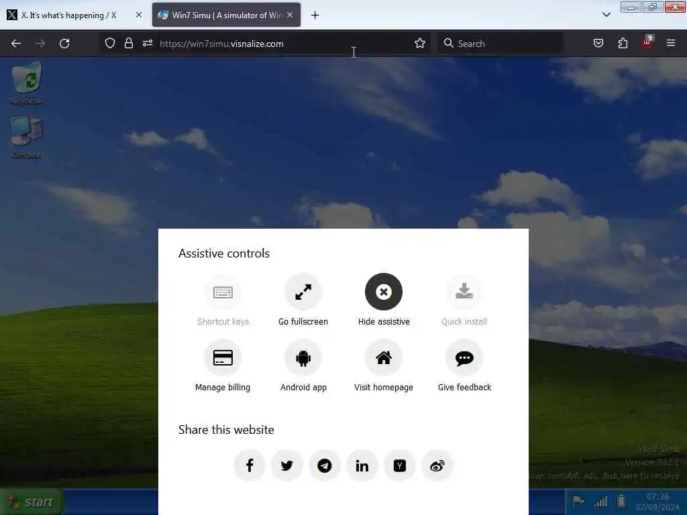Share website on Weibo
687x515 pixels.
pyautogui.click(x=437, y=465)
